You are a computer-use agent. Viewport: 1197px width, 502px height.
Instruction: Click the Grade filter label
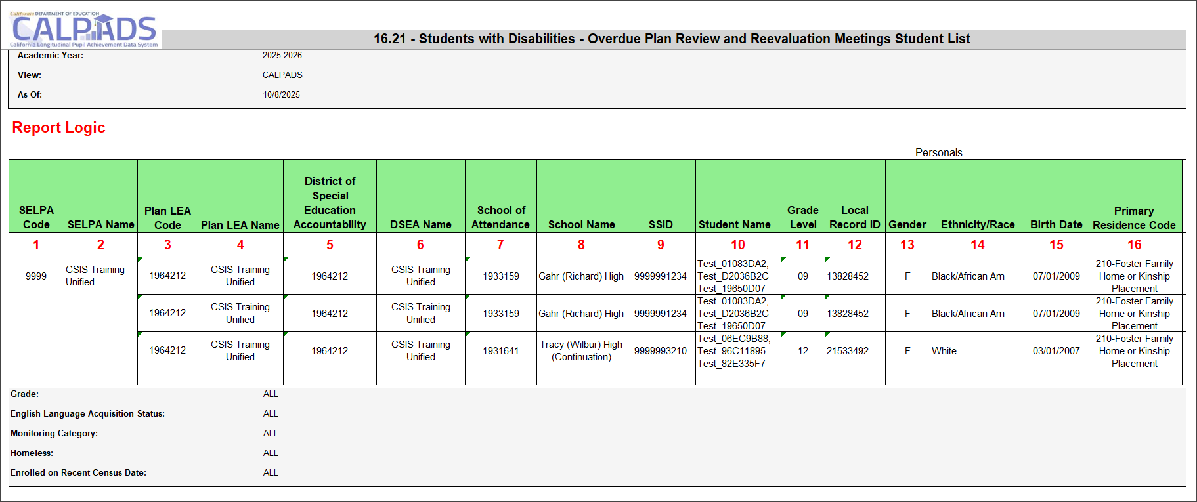tap(24, 394)
